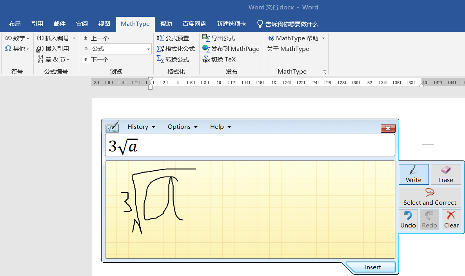Image resolution: width=465 pixels, height=276 pixels.
Task: Open the History dropdown menu
Action: [x=141, y=126]
